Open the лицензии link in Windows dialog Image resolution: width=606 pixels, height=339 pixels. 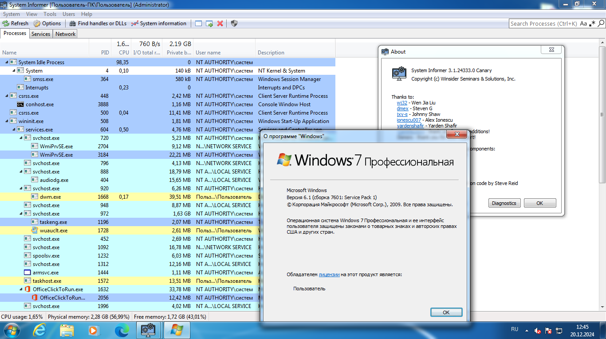click(x=329, y=275)
